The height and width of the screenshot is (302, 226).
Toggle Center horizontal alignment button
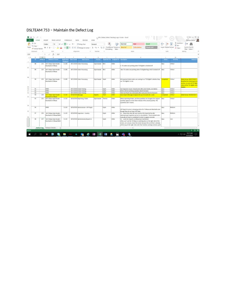[67, 47]
